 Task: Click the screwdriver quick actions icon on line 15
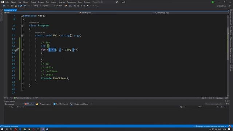17,50
